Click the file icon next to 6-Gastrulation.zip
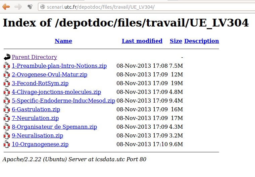Viewport: 255px width, 177px height. coord(7,109)
